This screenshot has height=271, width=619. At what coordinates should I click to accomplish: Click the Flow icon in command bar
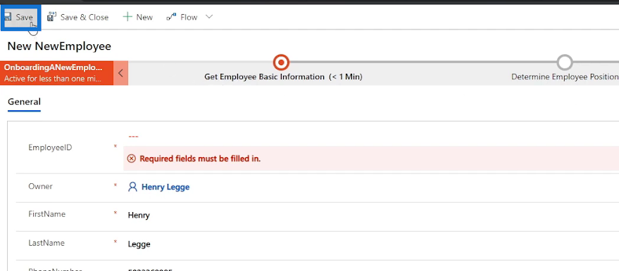tap(171, 17)
